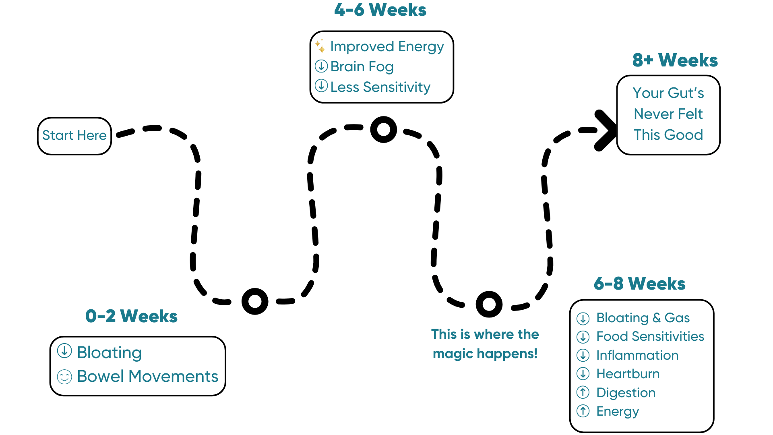The height and width of the screenshot is (435, 773).
Task: Click the 6-8 Weeks section heading
Action: pyautogui.click(x=640, y=284)
